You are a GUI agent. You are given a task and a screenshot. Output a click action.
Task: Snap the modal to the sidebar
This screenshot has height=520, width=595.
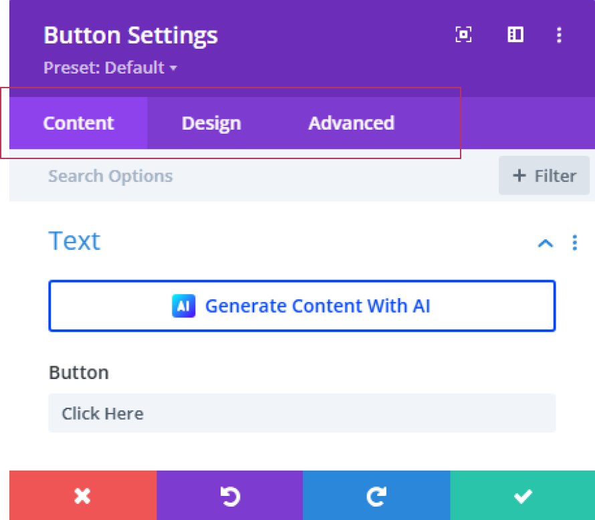pyautogui.click(x=515, y=35)
